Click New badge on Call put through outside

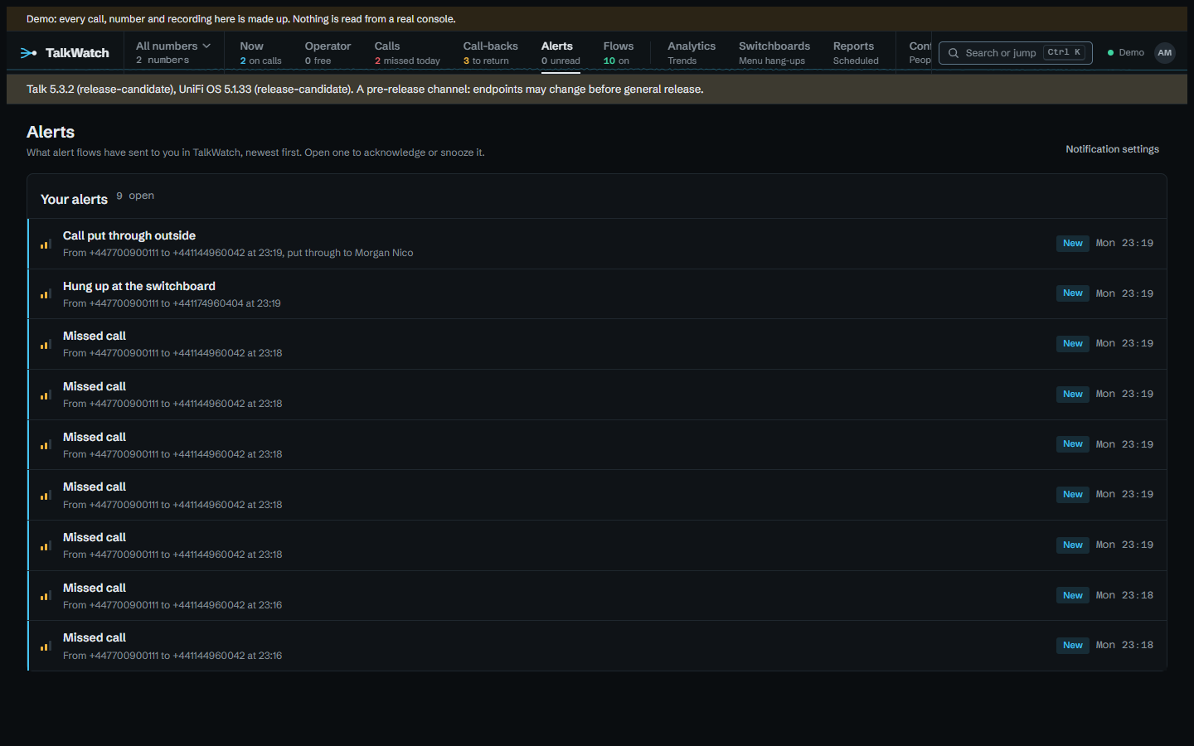[x=1073, y=244]
